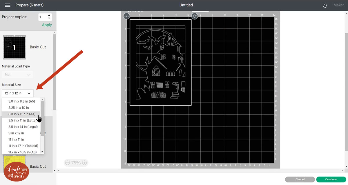
Task: Open the Material Load Type Mat dropdown
Action: click(x=18, y=75)
